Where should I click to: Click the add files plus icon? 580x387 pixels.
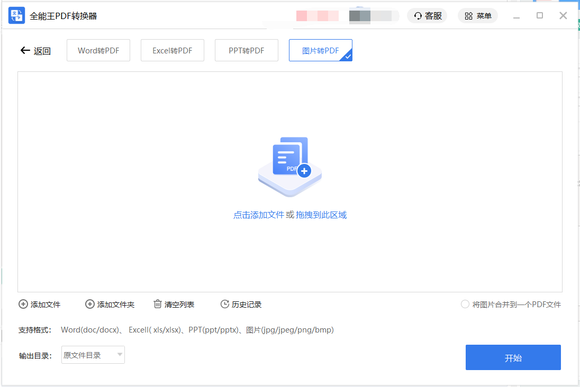coord(23,304)
